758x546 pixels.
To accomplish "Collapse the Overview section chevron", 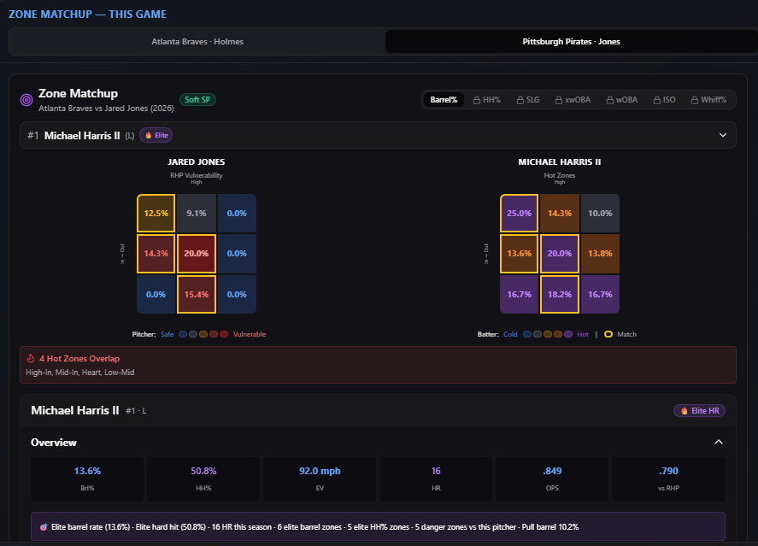I will coord(719,442).
